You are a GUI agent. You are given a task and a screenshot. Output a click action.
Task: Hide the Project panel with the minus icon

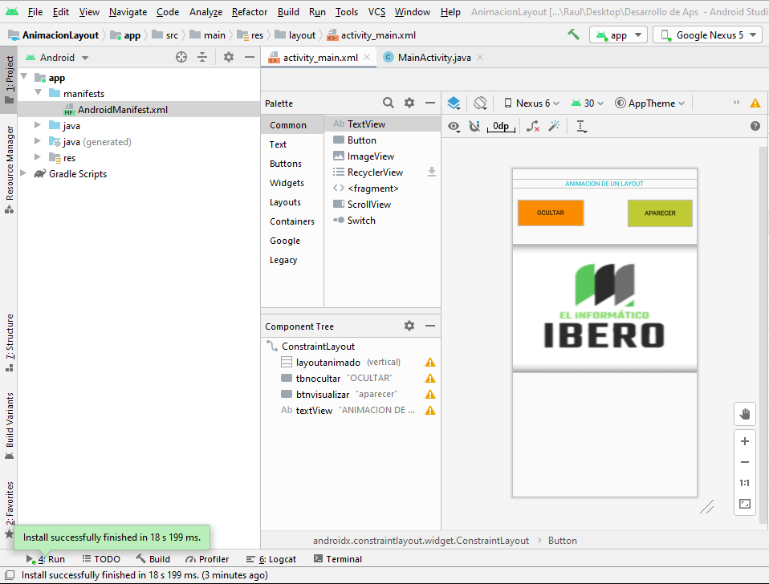[x=249, y=57]
